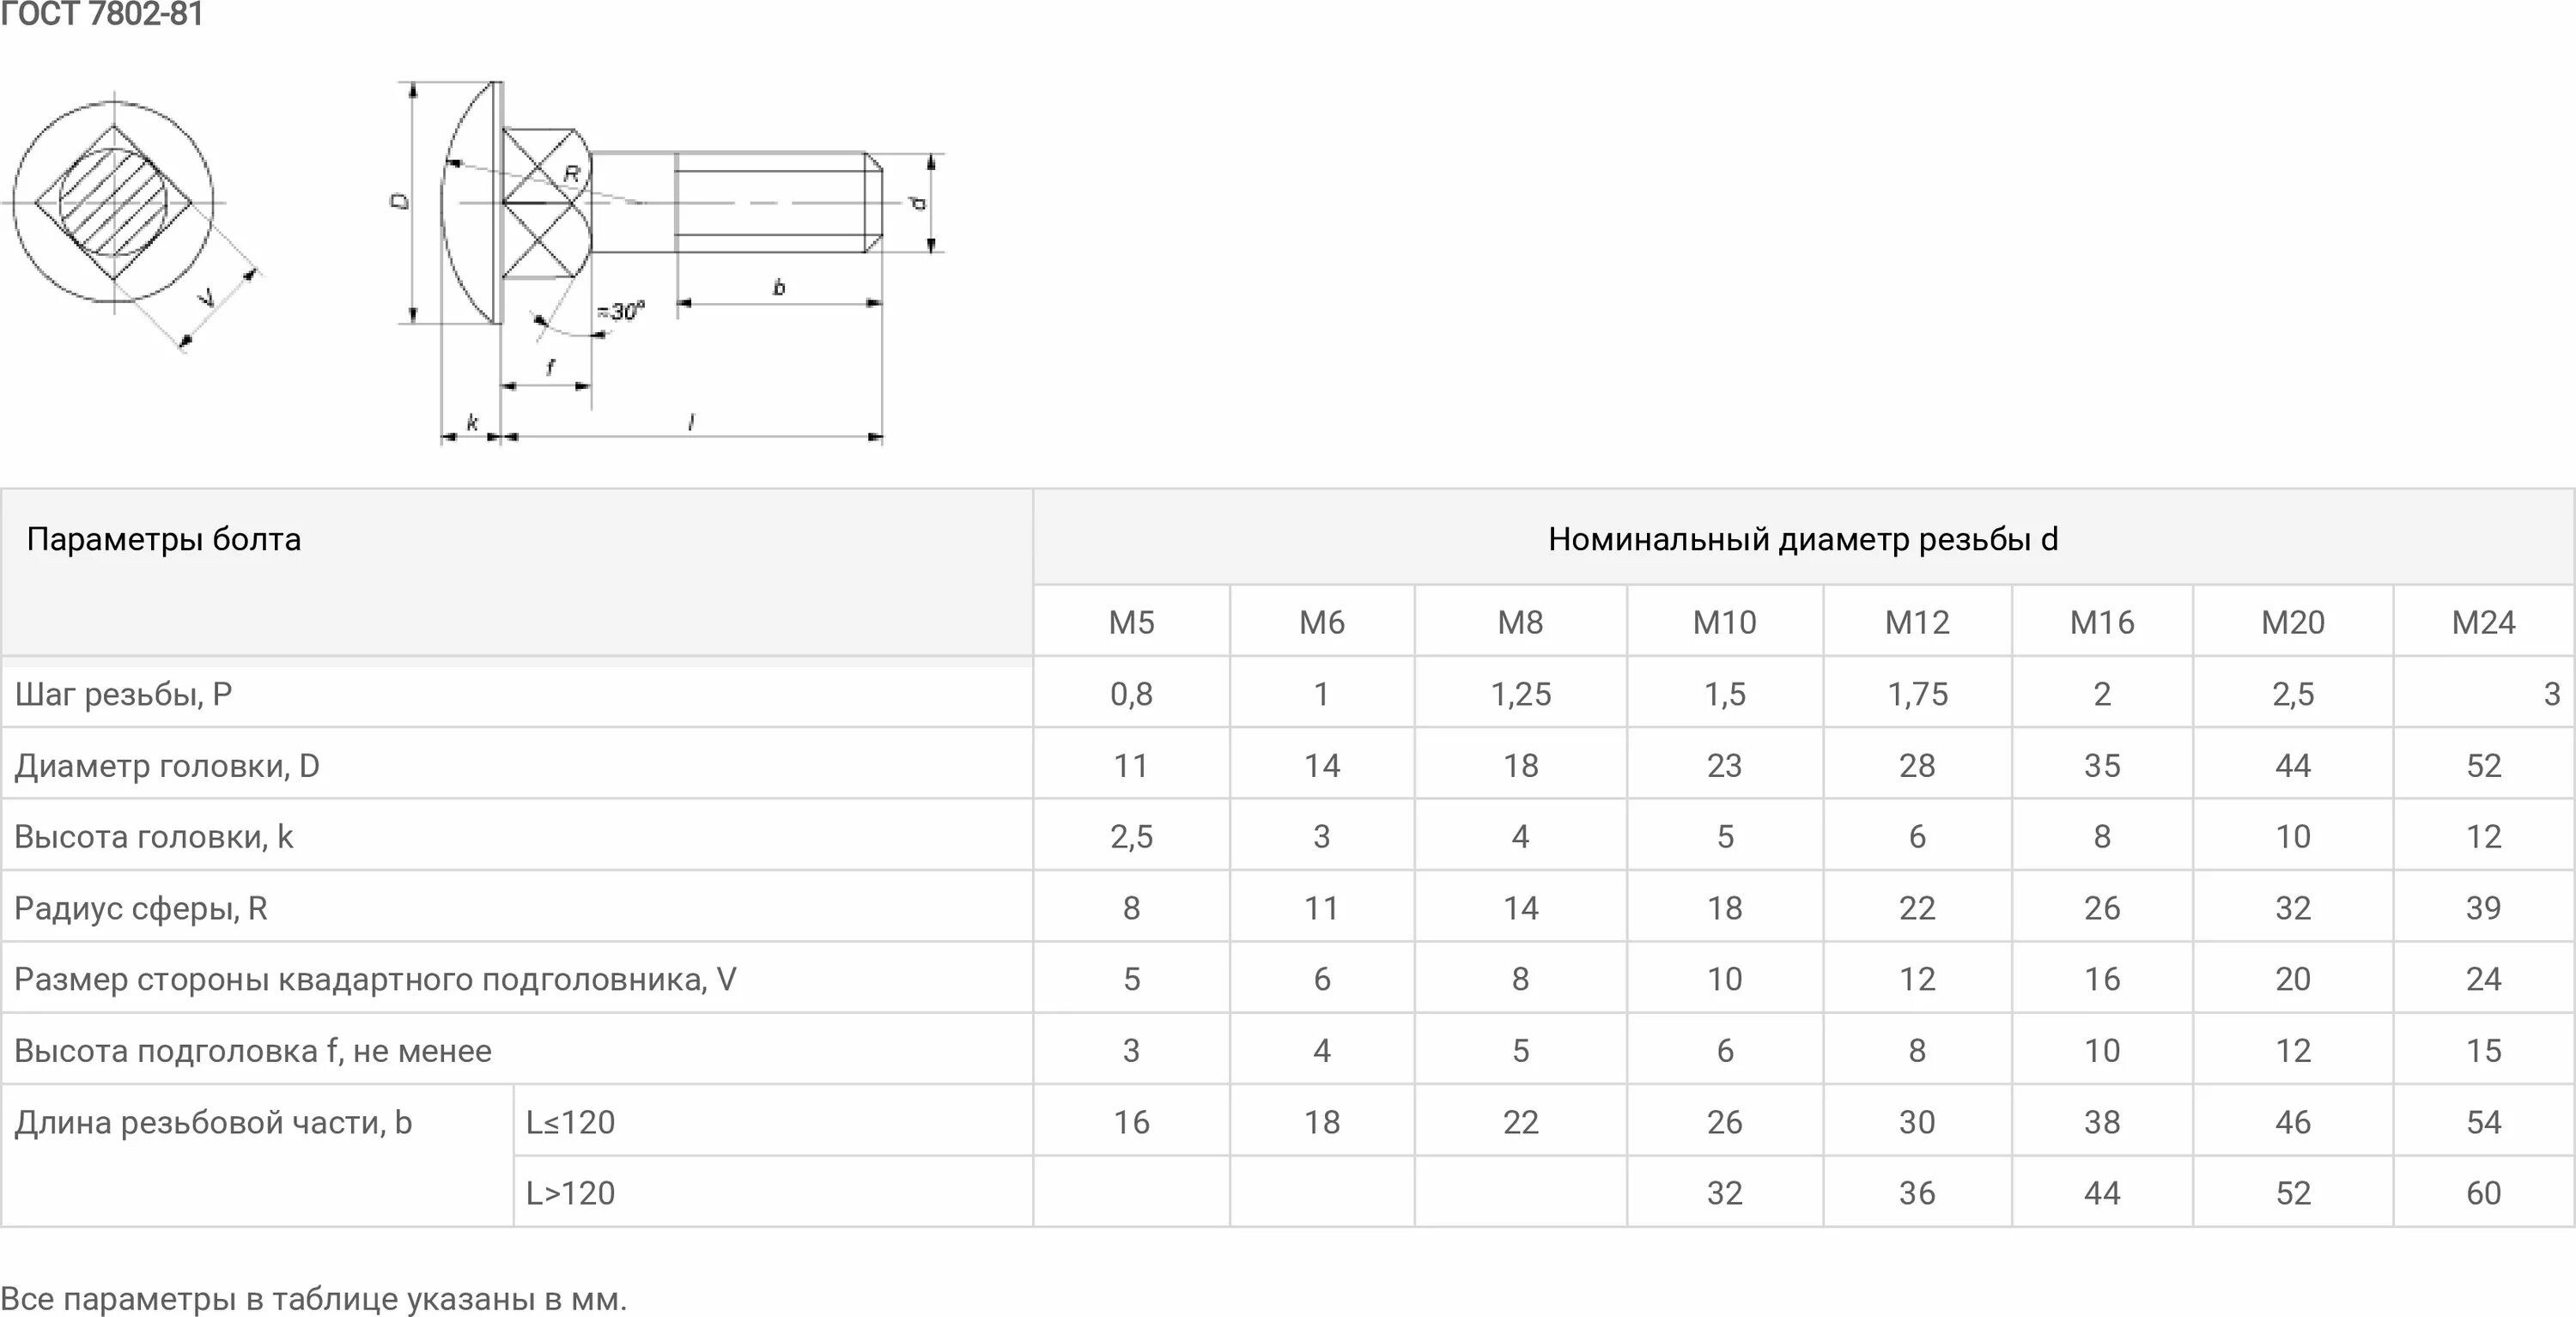Click Номинальный диаметр резьбы d header
Viewport: 2576px width, 1317px height.
[1803, 539]
